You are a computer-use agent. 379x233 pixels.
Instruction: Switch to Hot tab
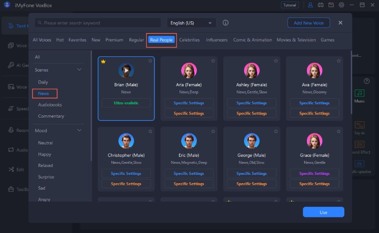60,40
